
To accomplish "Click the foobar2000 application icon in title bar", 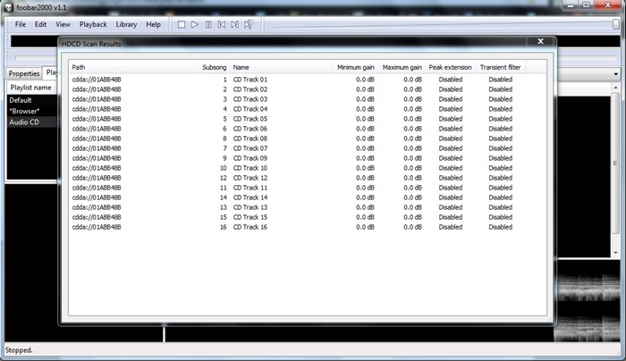I will coord(8,7).
